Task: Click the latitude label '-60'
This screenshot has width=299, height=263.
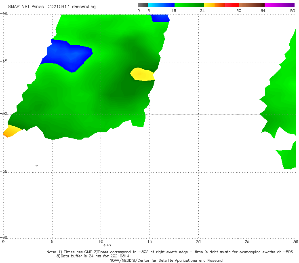Action: (4, 237)
